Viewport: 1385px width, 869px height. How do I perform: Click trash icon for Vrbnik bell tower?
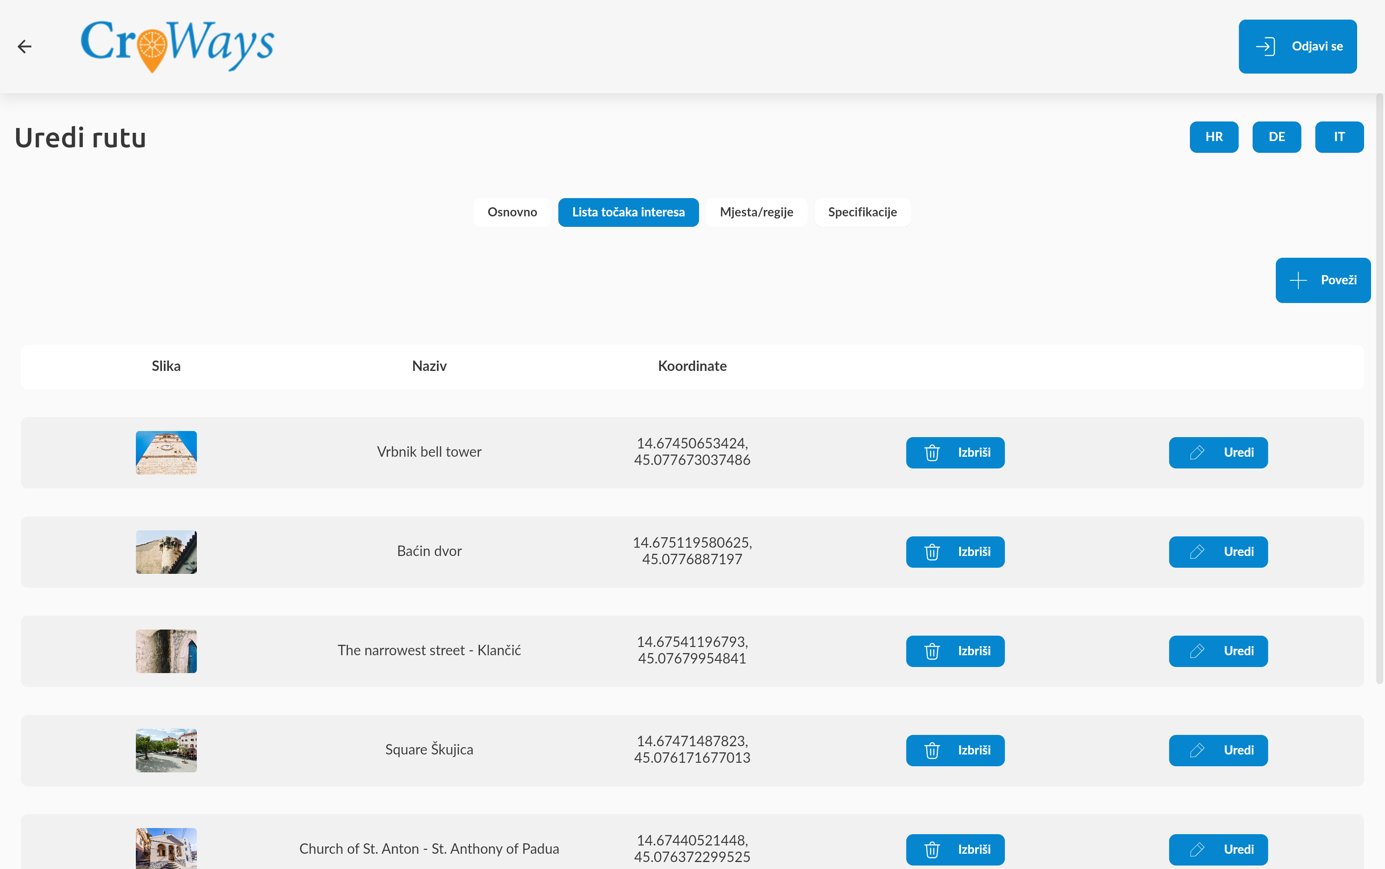pos(931,453)
